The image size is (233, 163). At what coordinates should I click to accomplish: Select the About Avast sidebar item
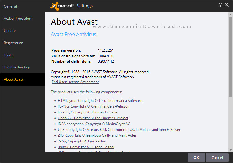click(22, 79)
